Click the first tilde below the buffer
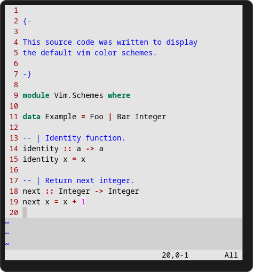This screenshot has height=272, width=253. [7, 222]
